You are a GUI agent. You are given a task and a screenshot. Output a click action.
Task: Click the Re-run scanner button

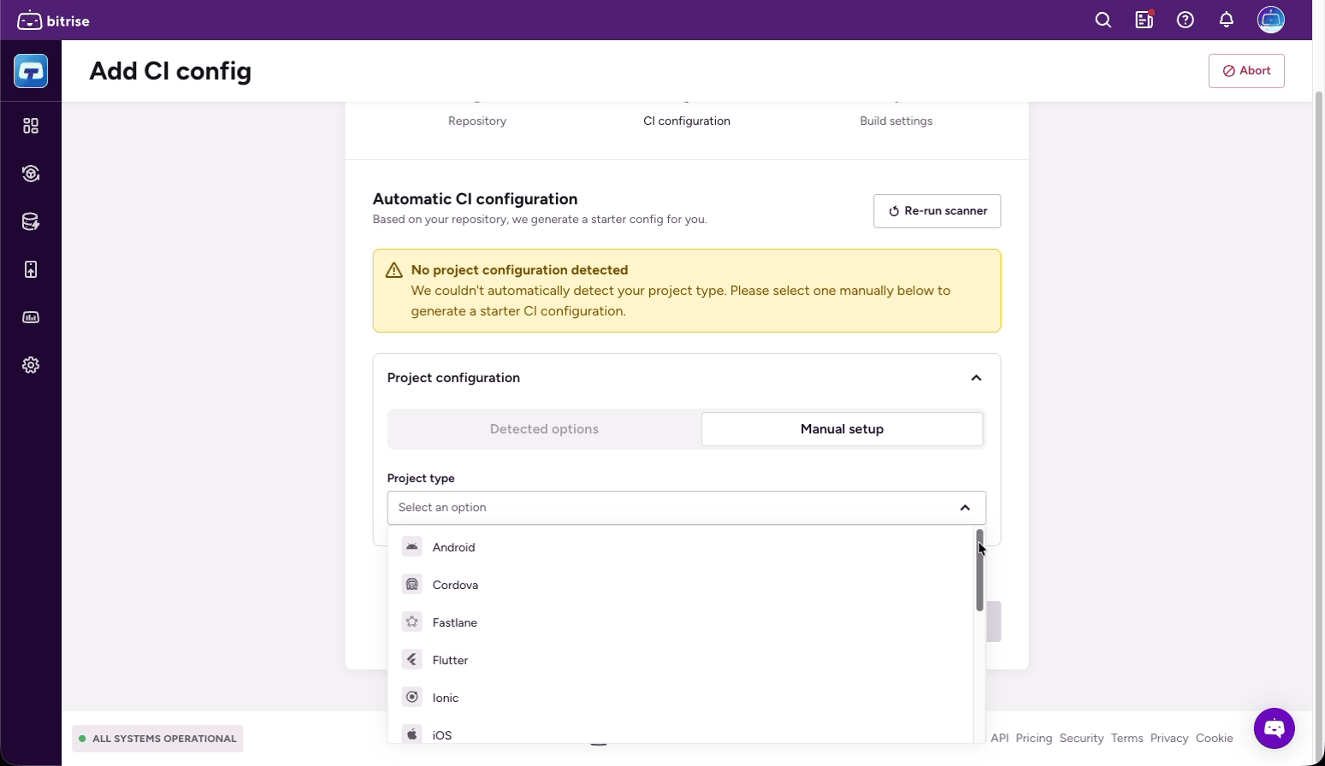937,211
